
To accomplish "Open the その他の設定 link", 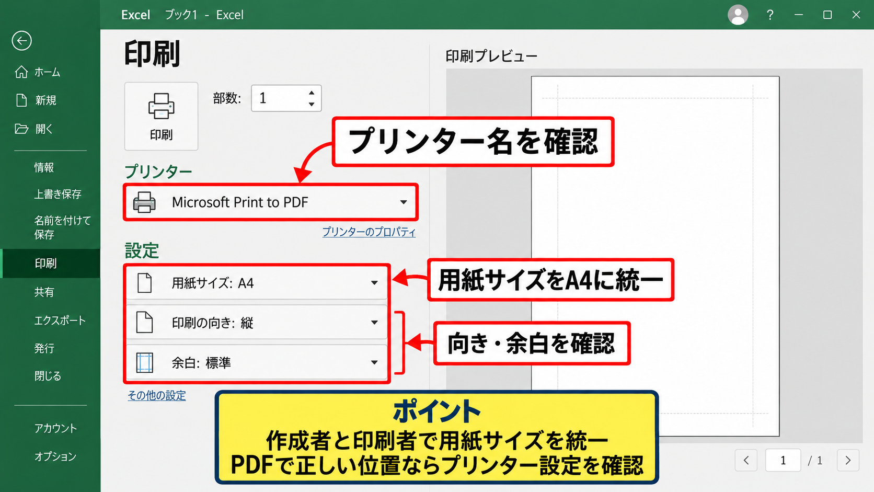I will point(157,395).
